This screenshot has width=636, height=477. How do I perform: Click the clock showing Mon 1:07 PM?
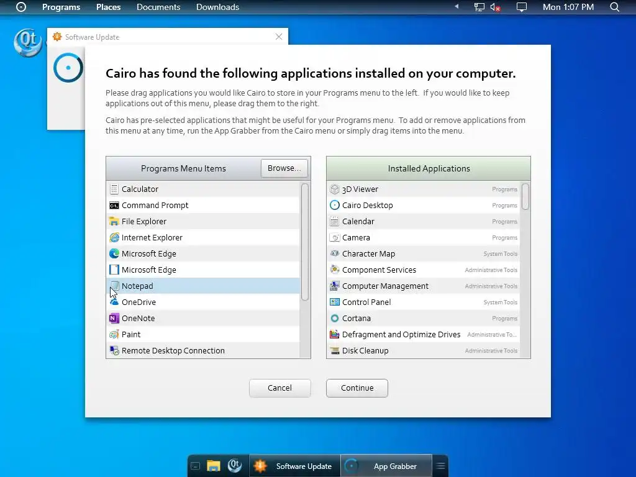(568, 7)
